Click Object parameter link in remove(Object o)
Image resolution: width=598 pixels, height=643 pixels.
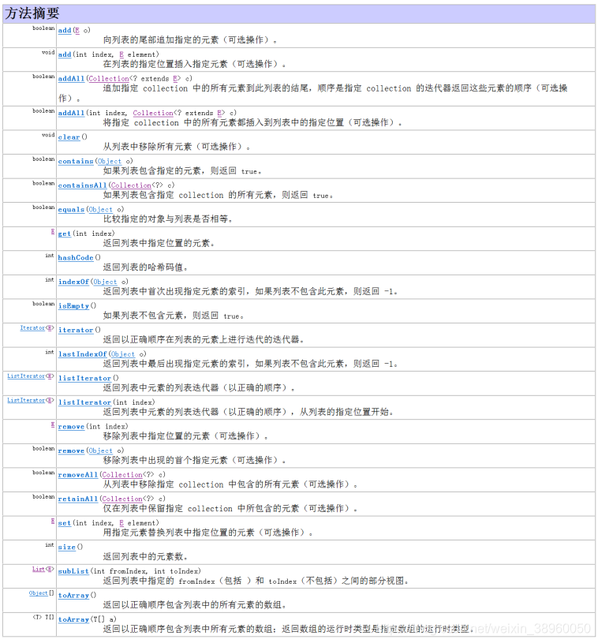pyautogui.click(x=100, y=451)
